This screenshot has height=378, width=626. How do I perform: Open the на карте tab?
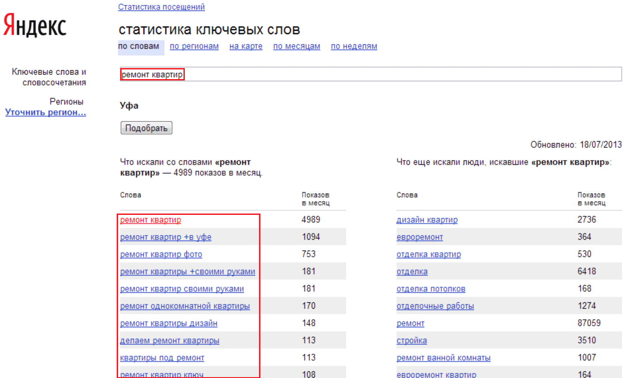click(x=246, y=46)
